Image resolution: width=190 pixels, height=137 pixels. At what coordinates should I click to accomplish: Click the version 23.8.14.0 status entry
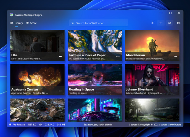tap(49, 125)
